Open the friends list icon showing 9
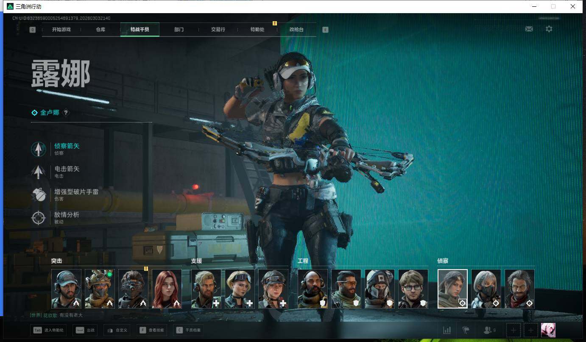Screen dimensions: 586x342 pyautogui.click(x=490, y=330)
